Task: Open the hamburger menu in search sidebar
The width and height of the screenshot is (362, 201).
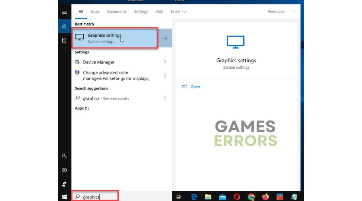Action: [x=64, y=12]
